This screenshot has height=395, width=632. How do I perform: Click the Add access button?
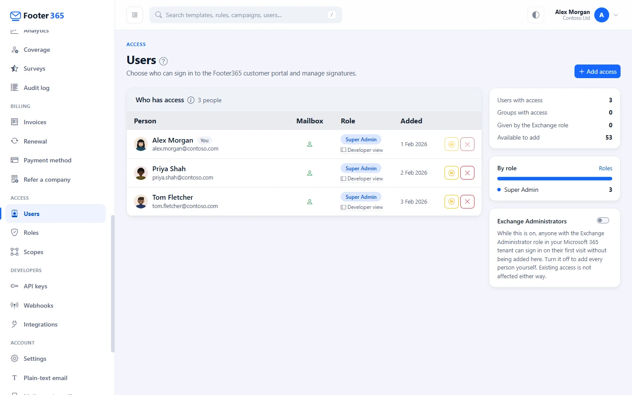[x=597, y=72]
